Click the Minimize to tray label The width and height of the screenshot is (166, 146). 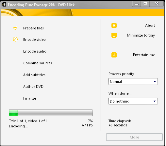point(141,35)
